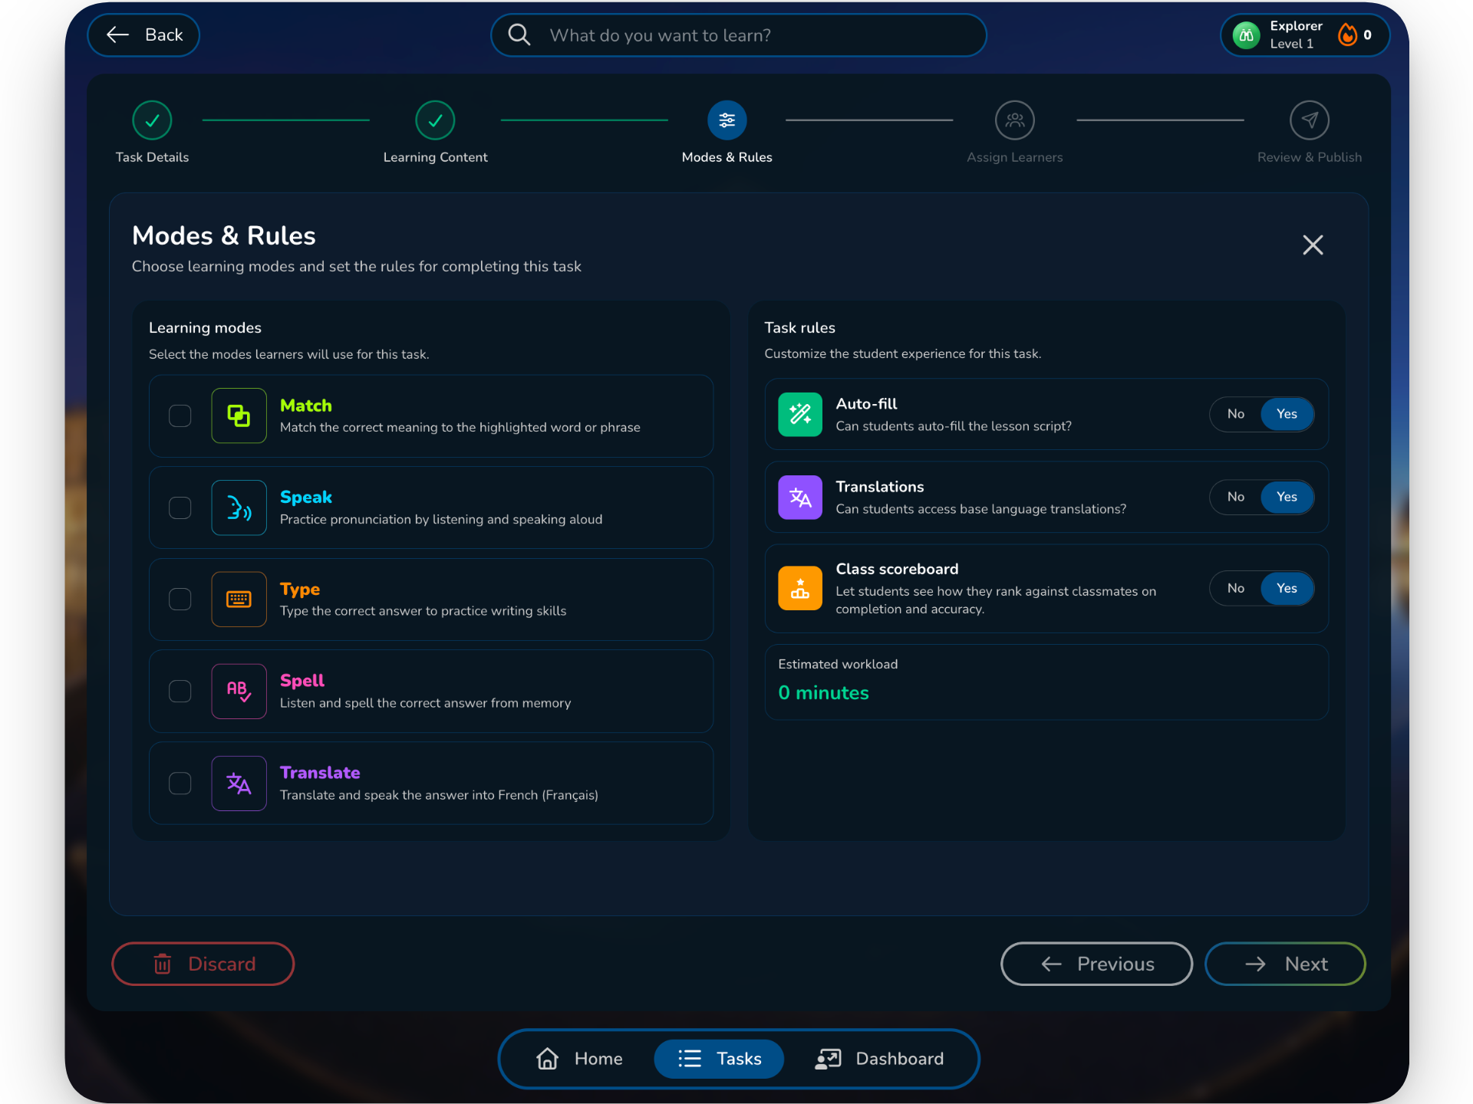This screenshot has height=1104, width=1473.
Task: Proceed with the Next button
Action: coord(1285,964)
